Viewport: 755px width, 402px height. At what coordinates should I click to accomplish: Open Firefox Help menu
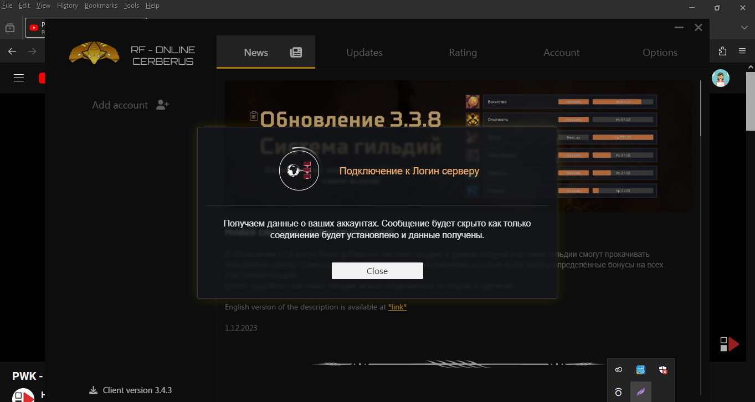click(x=152, y=6)
